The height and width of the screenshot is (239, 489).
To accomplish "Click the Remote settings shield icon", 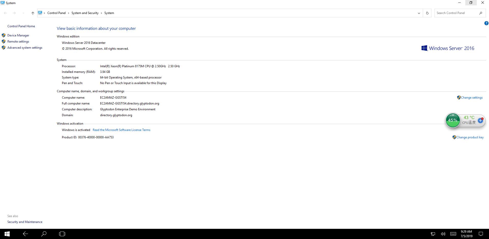I will pyautogui.click(x=4, y=42).
